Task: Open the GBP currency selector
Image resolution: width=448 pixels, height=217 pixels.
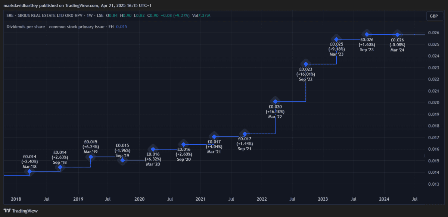Action: tap(434, 16)
